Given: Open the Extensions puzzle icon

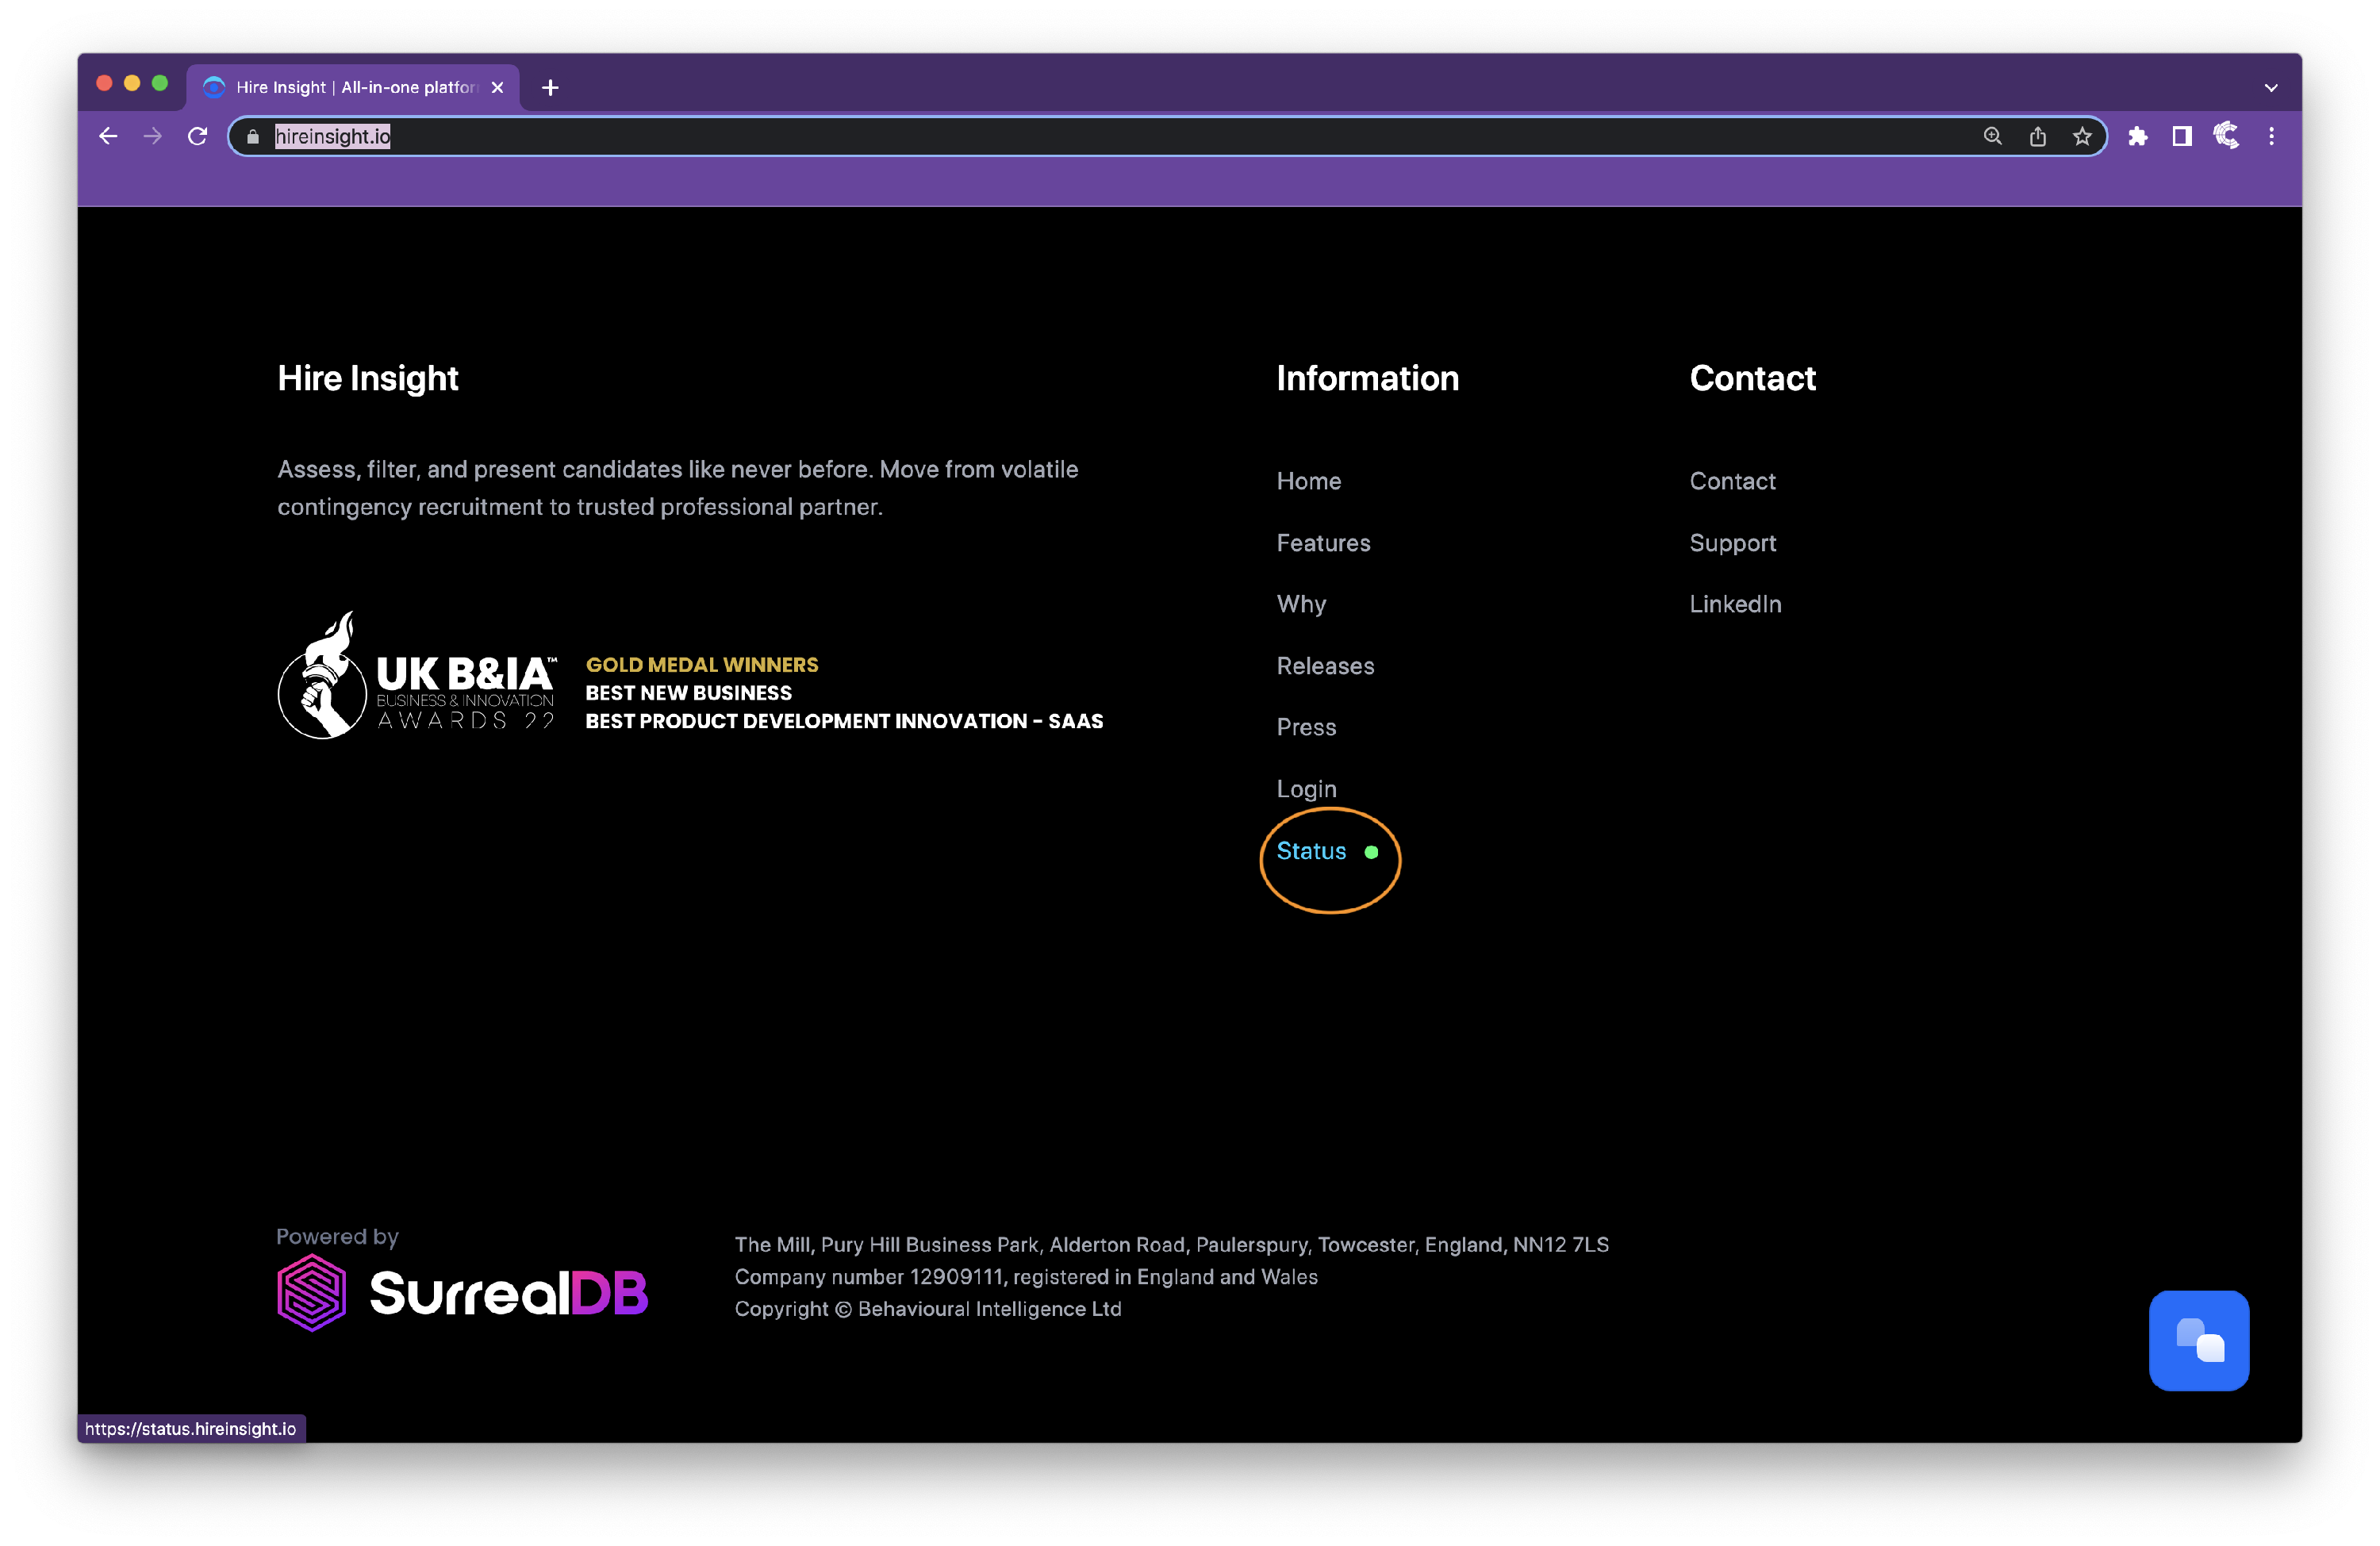Looking at the screenshot, I should (x=2137, y=136).
